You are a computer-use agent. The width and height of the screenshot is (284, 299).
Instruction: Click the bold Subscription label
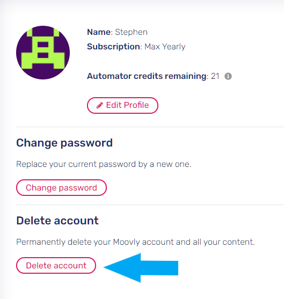(x=113, y=47)
